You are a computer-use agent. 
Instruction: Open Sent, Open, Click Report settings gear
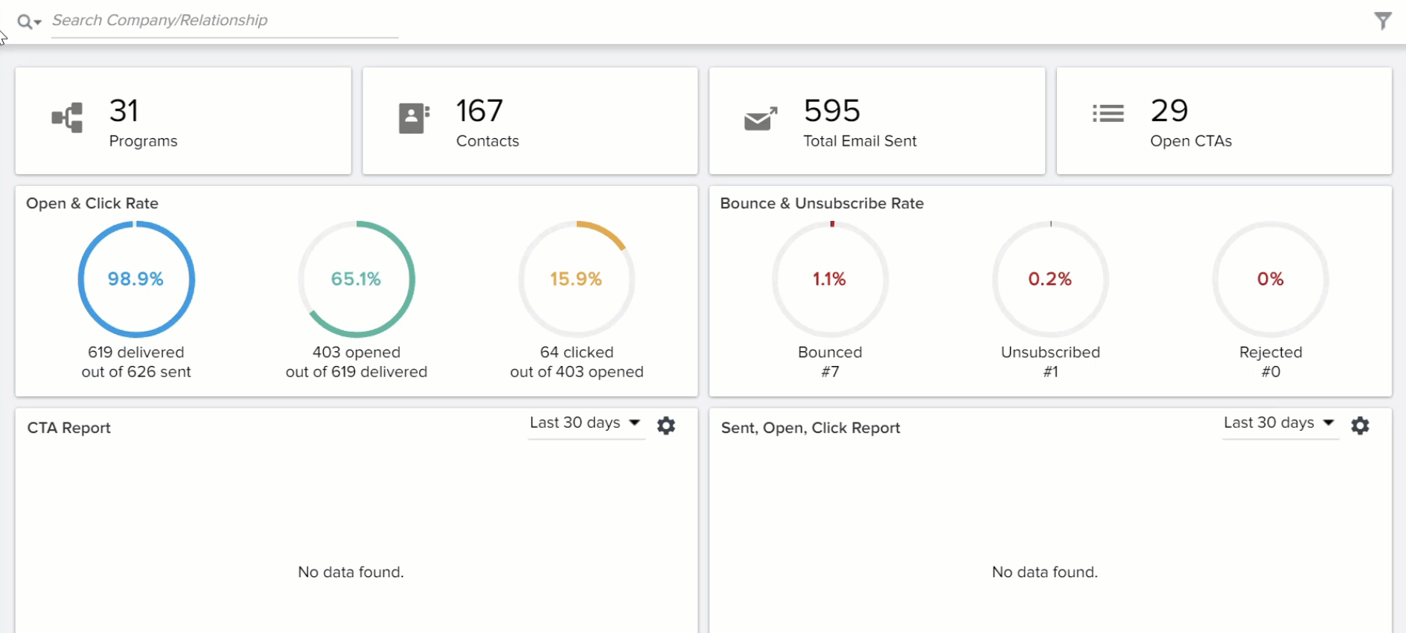coord(1360,425)
